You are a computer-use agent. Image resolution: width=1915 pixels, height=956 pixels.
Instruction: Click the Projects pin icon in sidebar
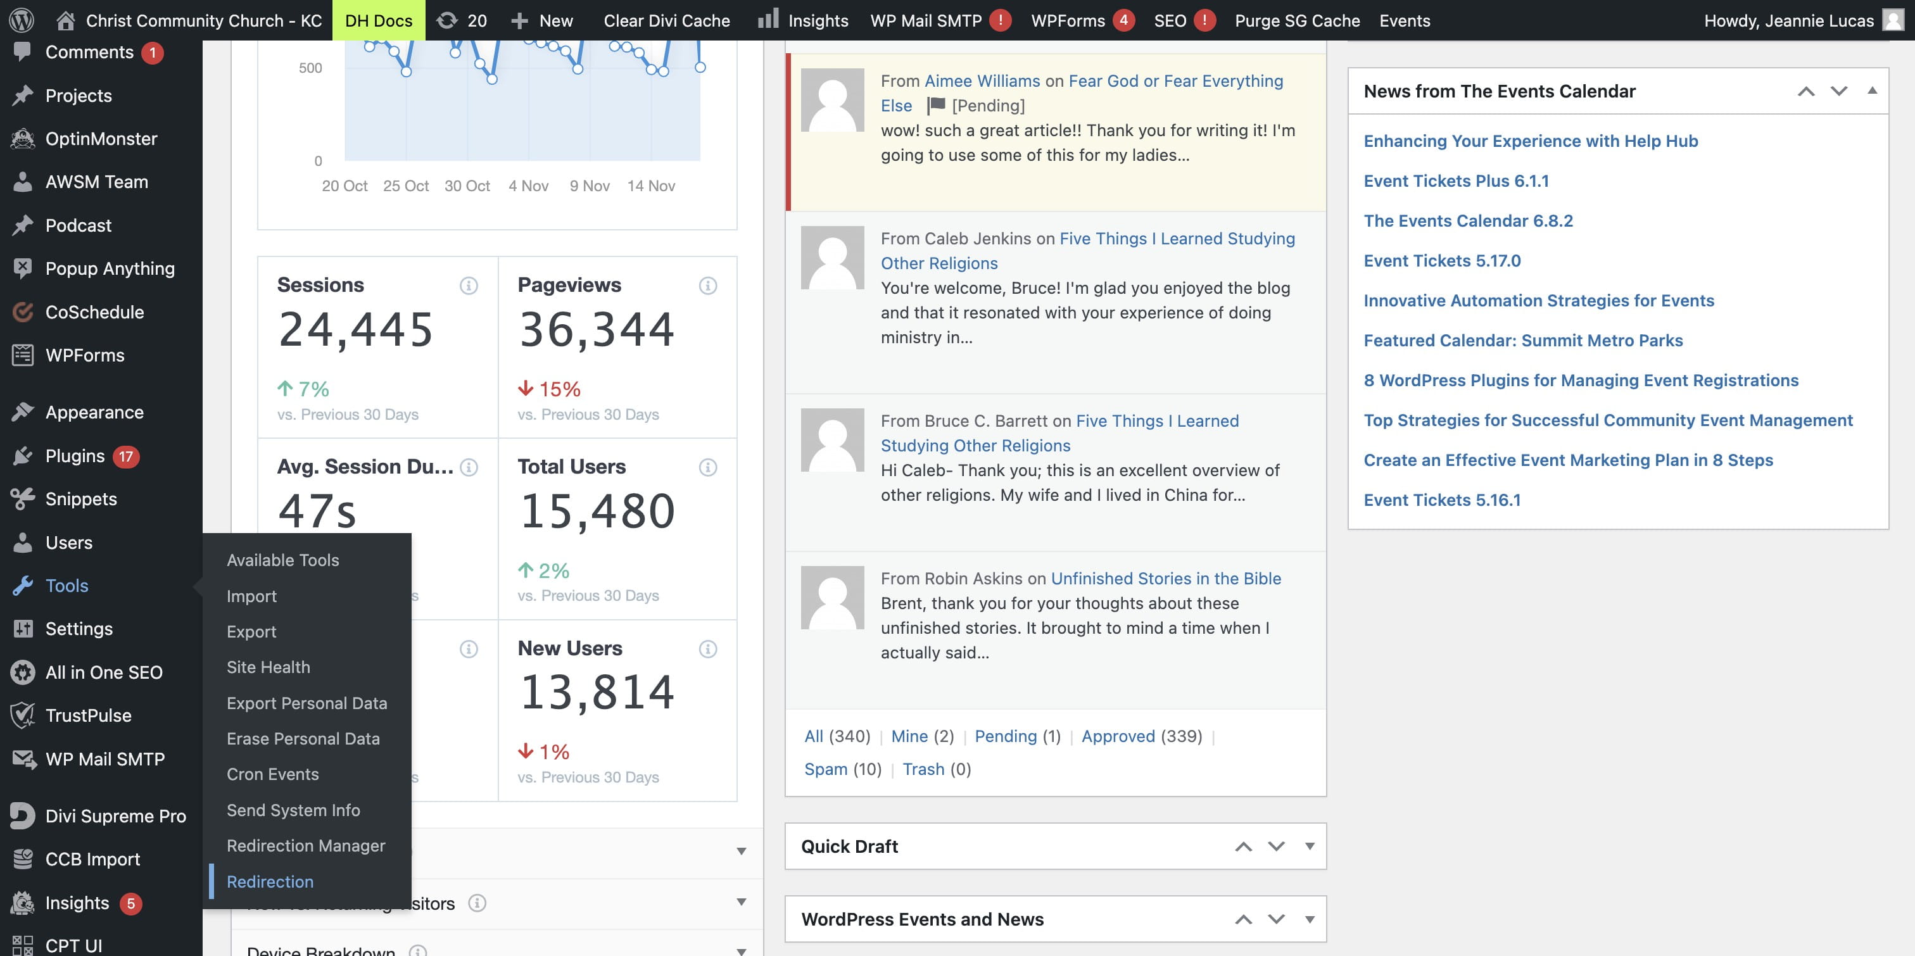point(22,95)
